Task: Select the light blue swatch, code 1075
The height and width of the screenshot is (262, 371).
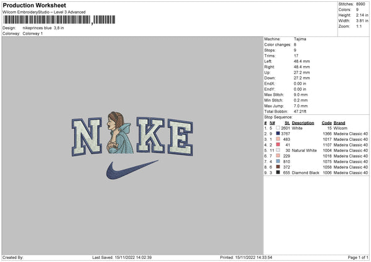Action: (278, 161)
